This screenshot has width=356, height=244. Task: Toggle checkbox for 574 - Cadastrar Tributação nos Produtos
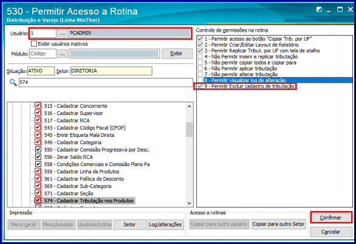(x=38, y=201)
